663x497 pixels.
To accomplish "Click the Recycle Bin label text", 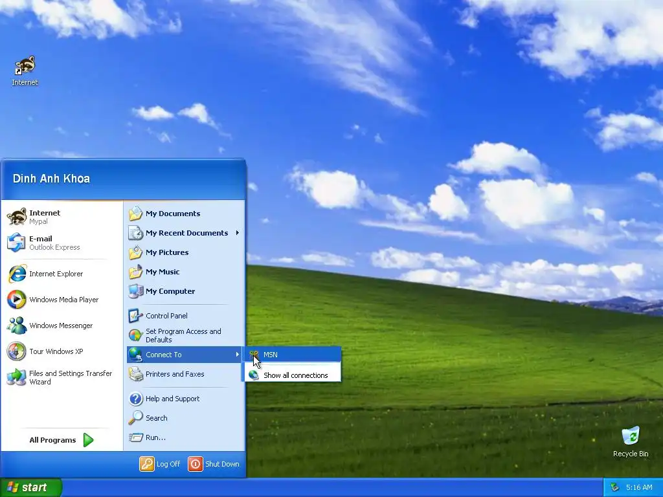I will (631, 454).
